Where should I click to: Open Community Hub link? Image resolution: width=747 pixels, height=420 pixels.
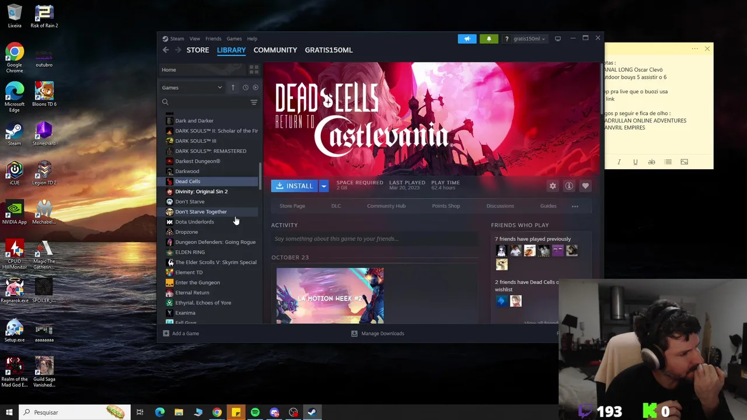pos(386,206)
